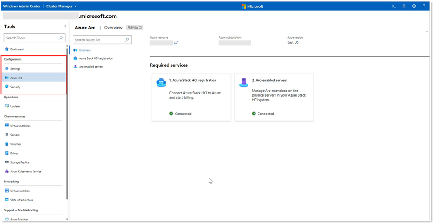Click the Azure Kubernetes Service icon
The width and height of the screenshot is (434, 224).
coord(7,171)
